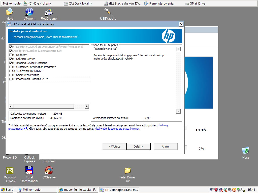Open the Start menu
This screenshot has height=193, width=258.
pyautogui.click(x=7, y=190)
